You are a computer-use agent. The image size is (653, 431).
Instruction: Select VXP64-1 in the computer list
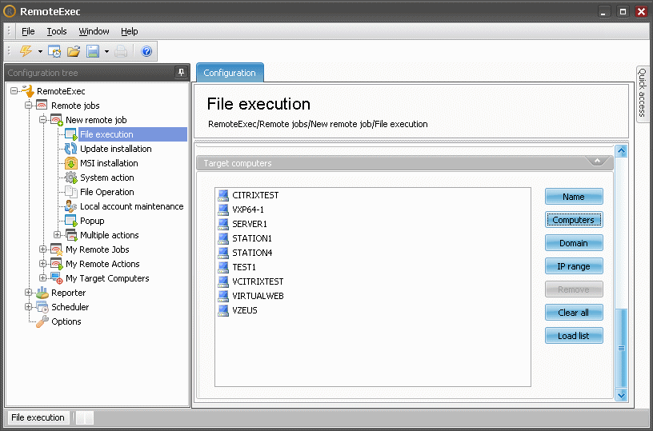[x=248, y=210]
